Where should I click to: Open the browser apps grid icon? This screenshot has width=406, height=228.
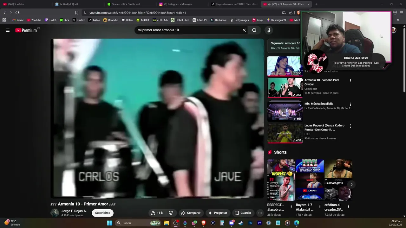point(4,20)
